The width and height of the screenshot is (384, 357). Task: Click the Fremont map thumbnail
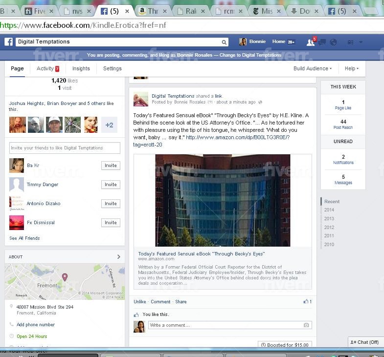click(65, 282)
